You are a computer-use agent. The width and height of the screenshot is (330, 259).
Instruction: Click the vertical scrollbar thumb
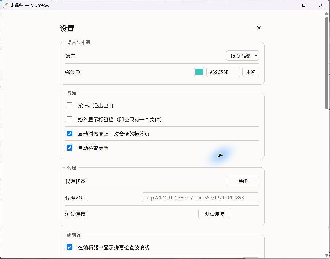326,63
